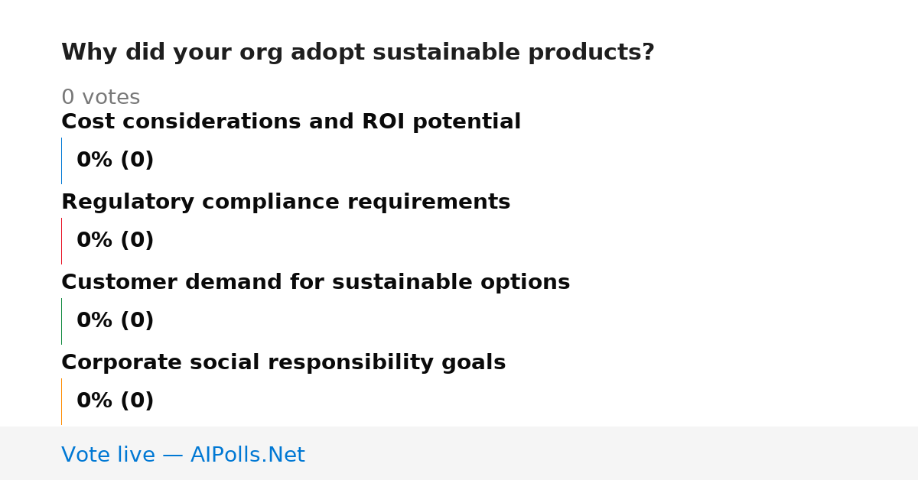Click the orange bar under Corporate social responsibility
This screenshot has height=480, width=918.
click(61, 401)
